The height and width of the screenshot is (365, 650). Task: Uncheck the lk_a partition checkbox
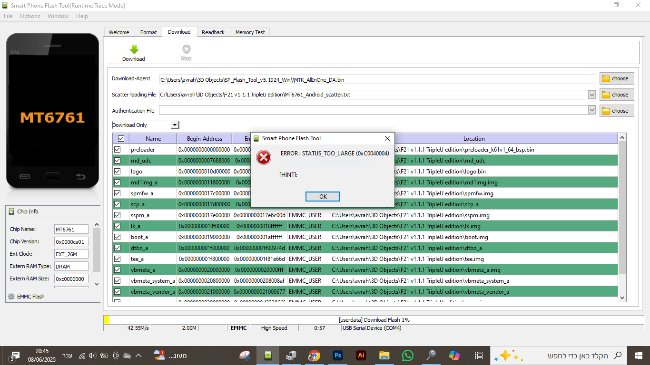pyautogui.click(x=118, y=226)
